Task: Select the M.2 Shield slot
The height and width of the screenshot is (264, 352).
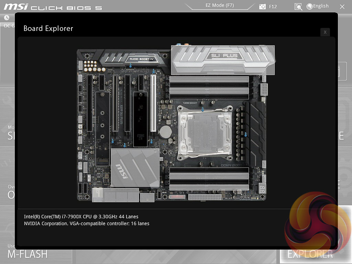Action: click(x=141, y=119)
